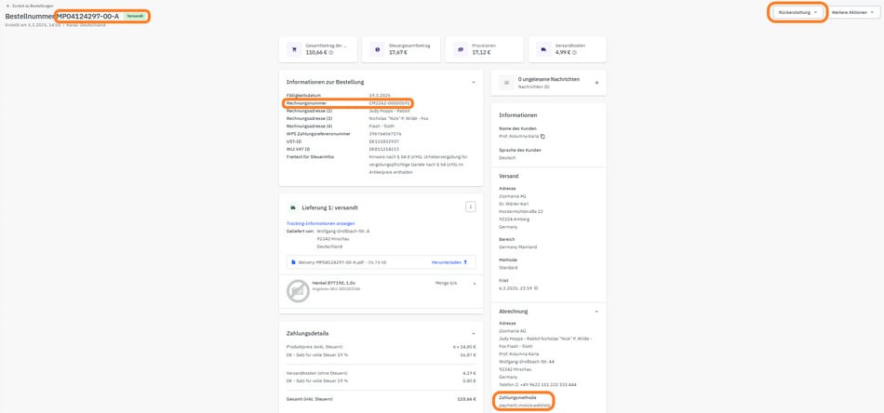Click 'Germany Mainland' under Bereich
Screen dimensions: 884x413
tap(518, 246)
